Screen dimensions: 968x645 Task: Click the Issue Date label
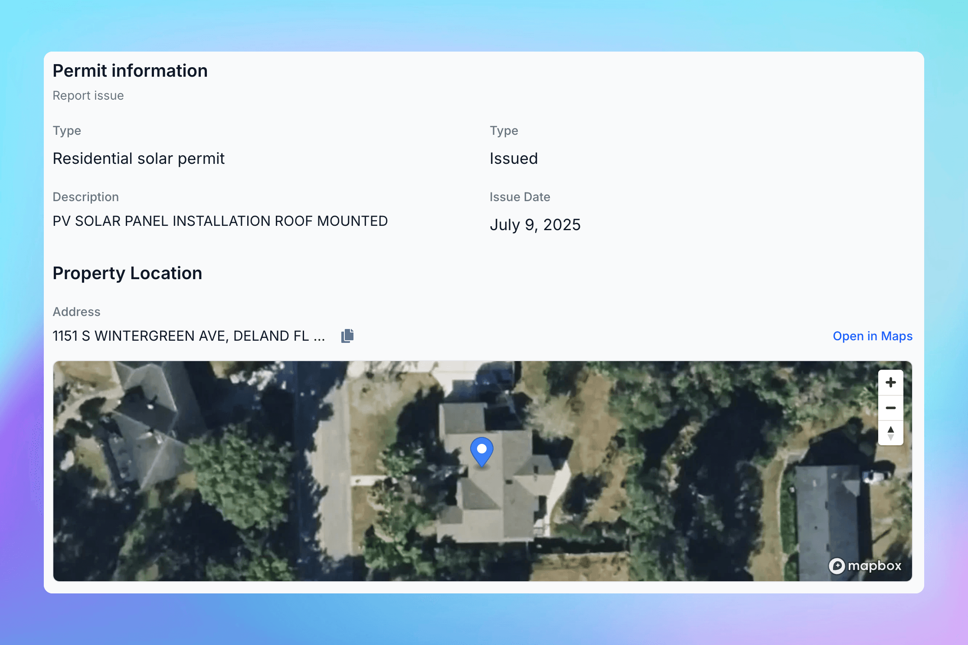coord(520,197)
